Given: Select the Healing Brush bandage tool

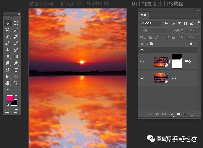Looking at the screenshot, I should (7, 43).
